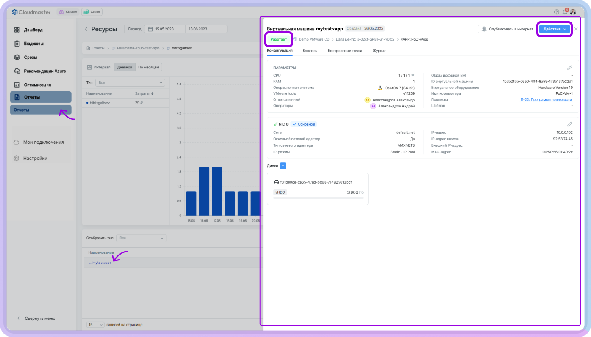Open the Отобразить тип dropdown
Viewport: 591px width, 337px height.
click(142, 238)
